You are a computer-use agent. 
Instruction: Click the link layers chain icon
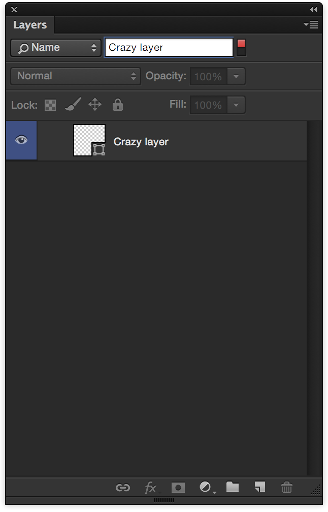click(122, 488)
